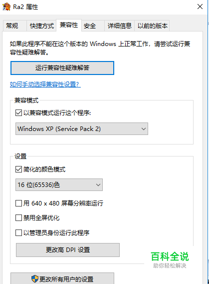Image resolution: width=209 pixels, height=284 pixels.
Task: Click the arrow of the compatibility OS combo box
Action: [144, 129]
